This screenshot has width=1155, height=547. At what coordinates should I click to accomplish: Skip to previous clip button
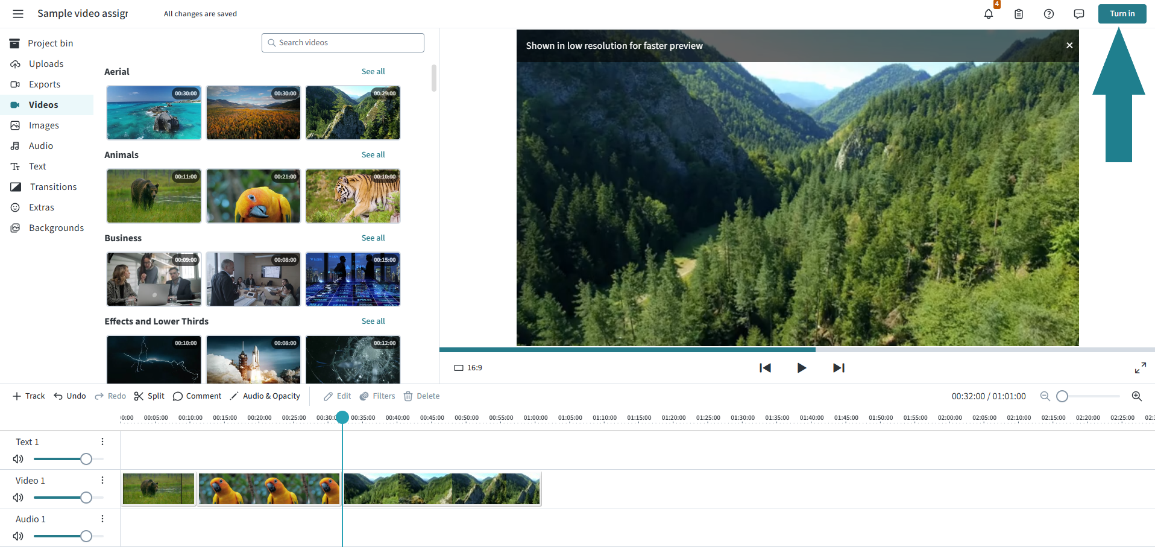[765, 368]
